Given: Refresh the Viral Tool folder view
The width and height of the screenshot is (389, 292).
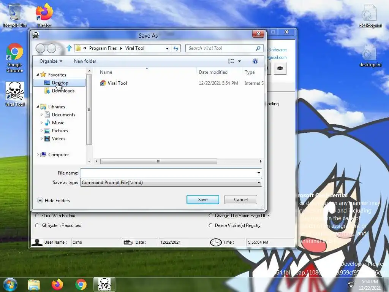Looking at the screenshot, I should [176, 48].
